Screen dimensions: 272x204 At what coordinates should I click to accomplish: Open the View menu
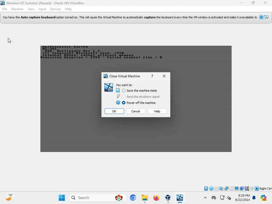click(x=31, y=9)
